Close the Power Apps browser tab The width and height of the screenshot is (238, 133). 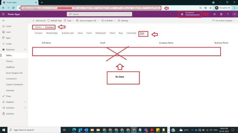click(x=36, y=3)
